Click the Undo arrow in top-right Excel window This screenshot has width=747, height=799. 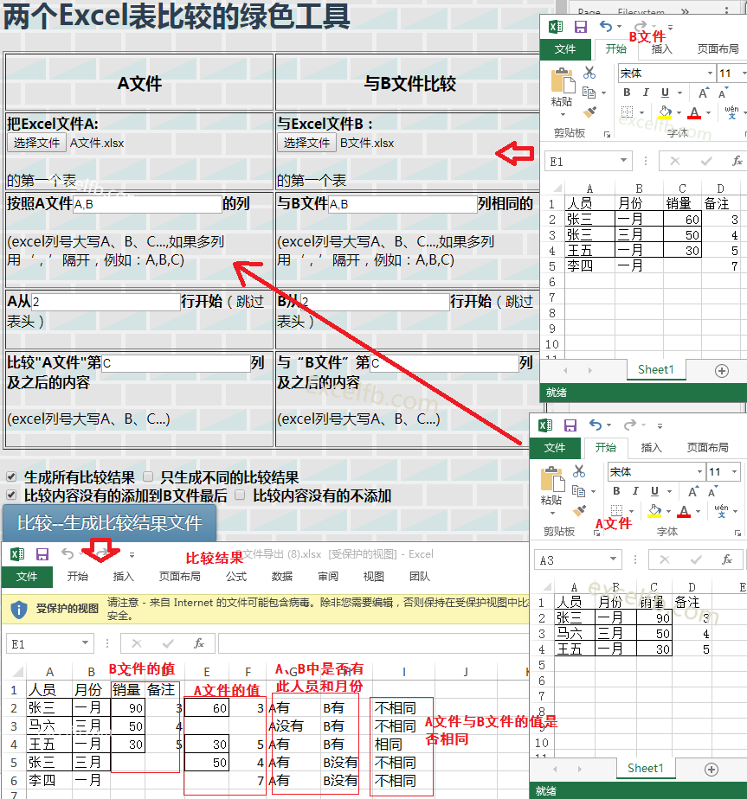(x=605, y=27)
